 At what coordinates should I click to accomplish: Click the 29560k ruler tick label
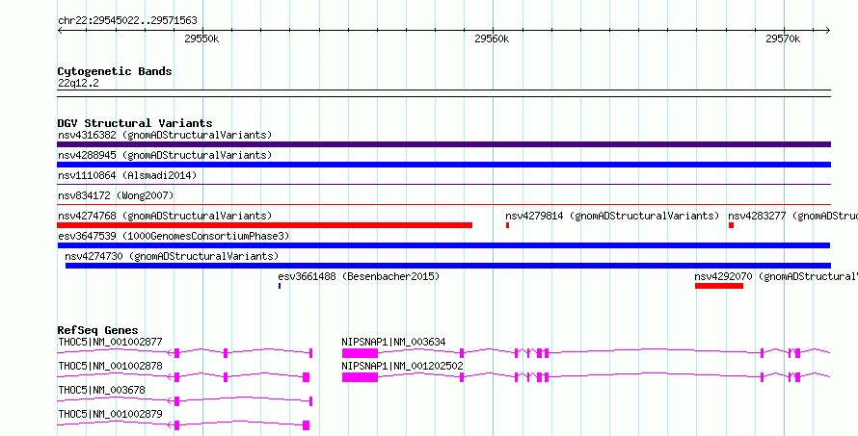click(492, 38)
